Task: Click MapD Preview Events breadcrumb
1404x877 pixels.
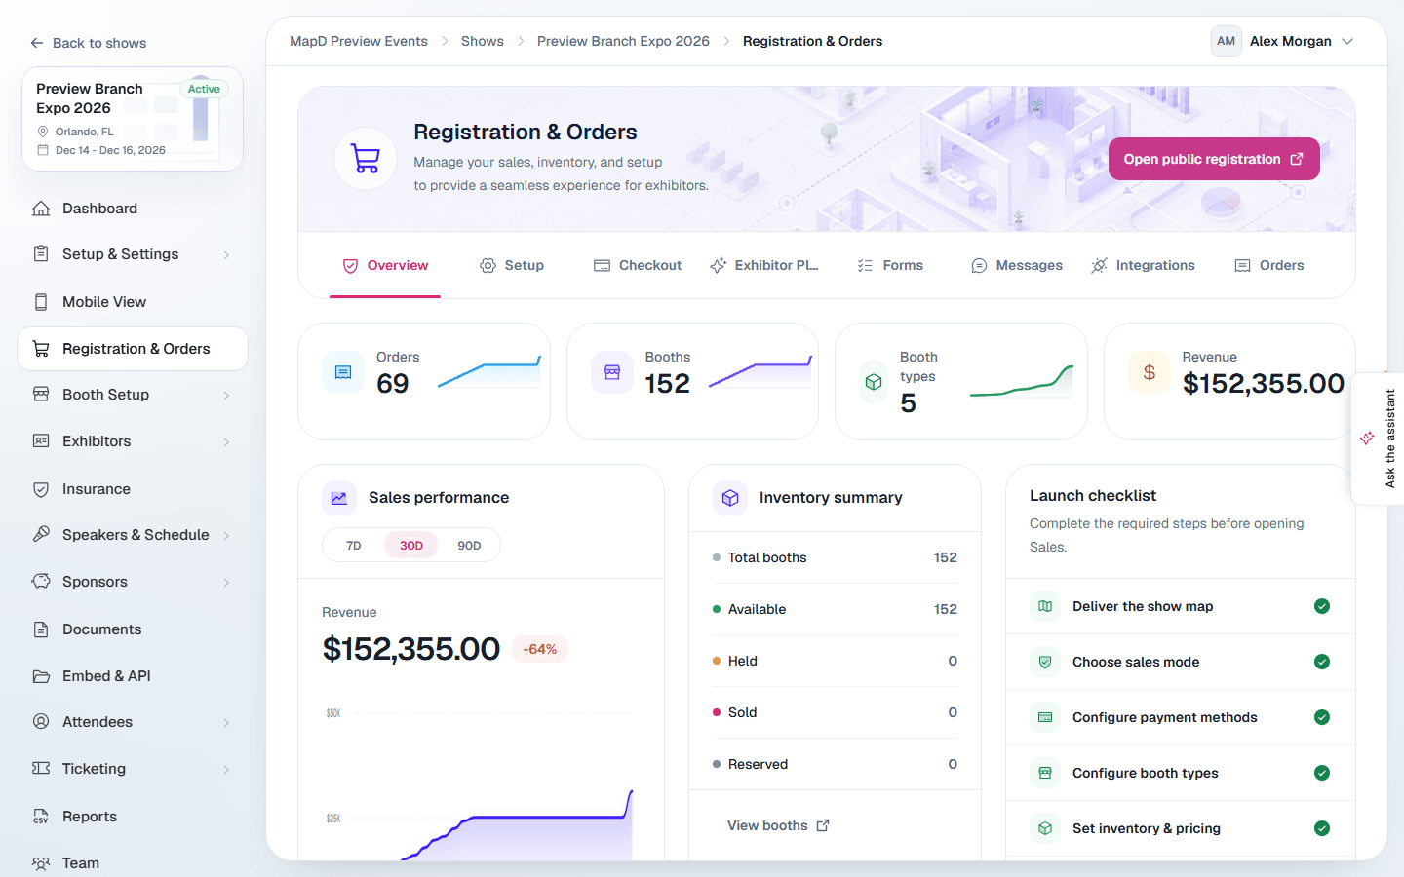Action: click(359, 41)
